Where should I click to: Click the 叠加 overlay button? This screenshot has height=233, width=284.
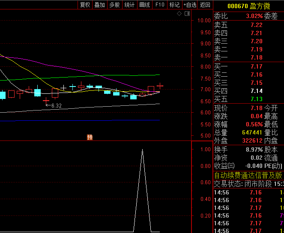[x=100, y=5]
